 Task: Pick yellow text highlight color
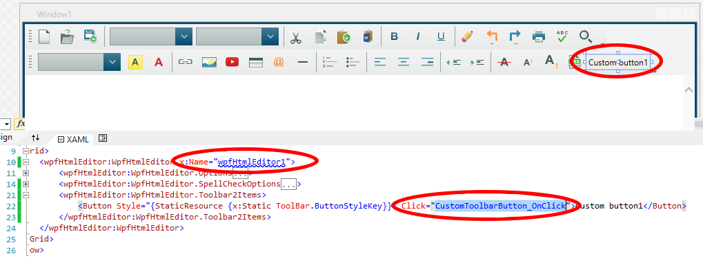point(135,62)
